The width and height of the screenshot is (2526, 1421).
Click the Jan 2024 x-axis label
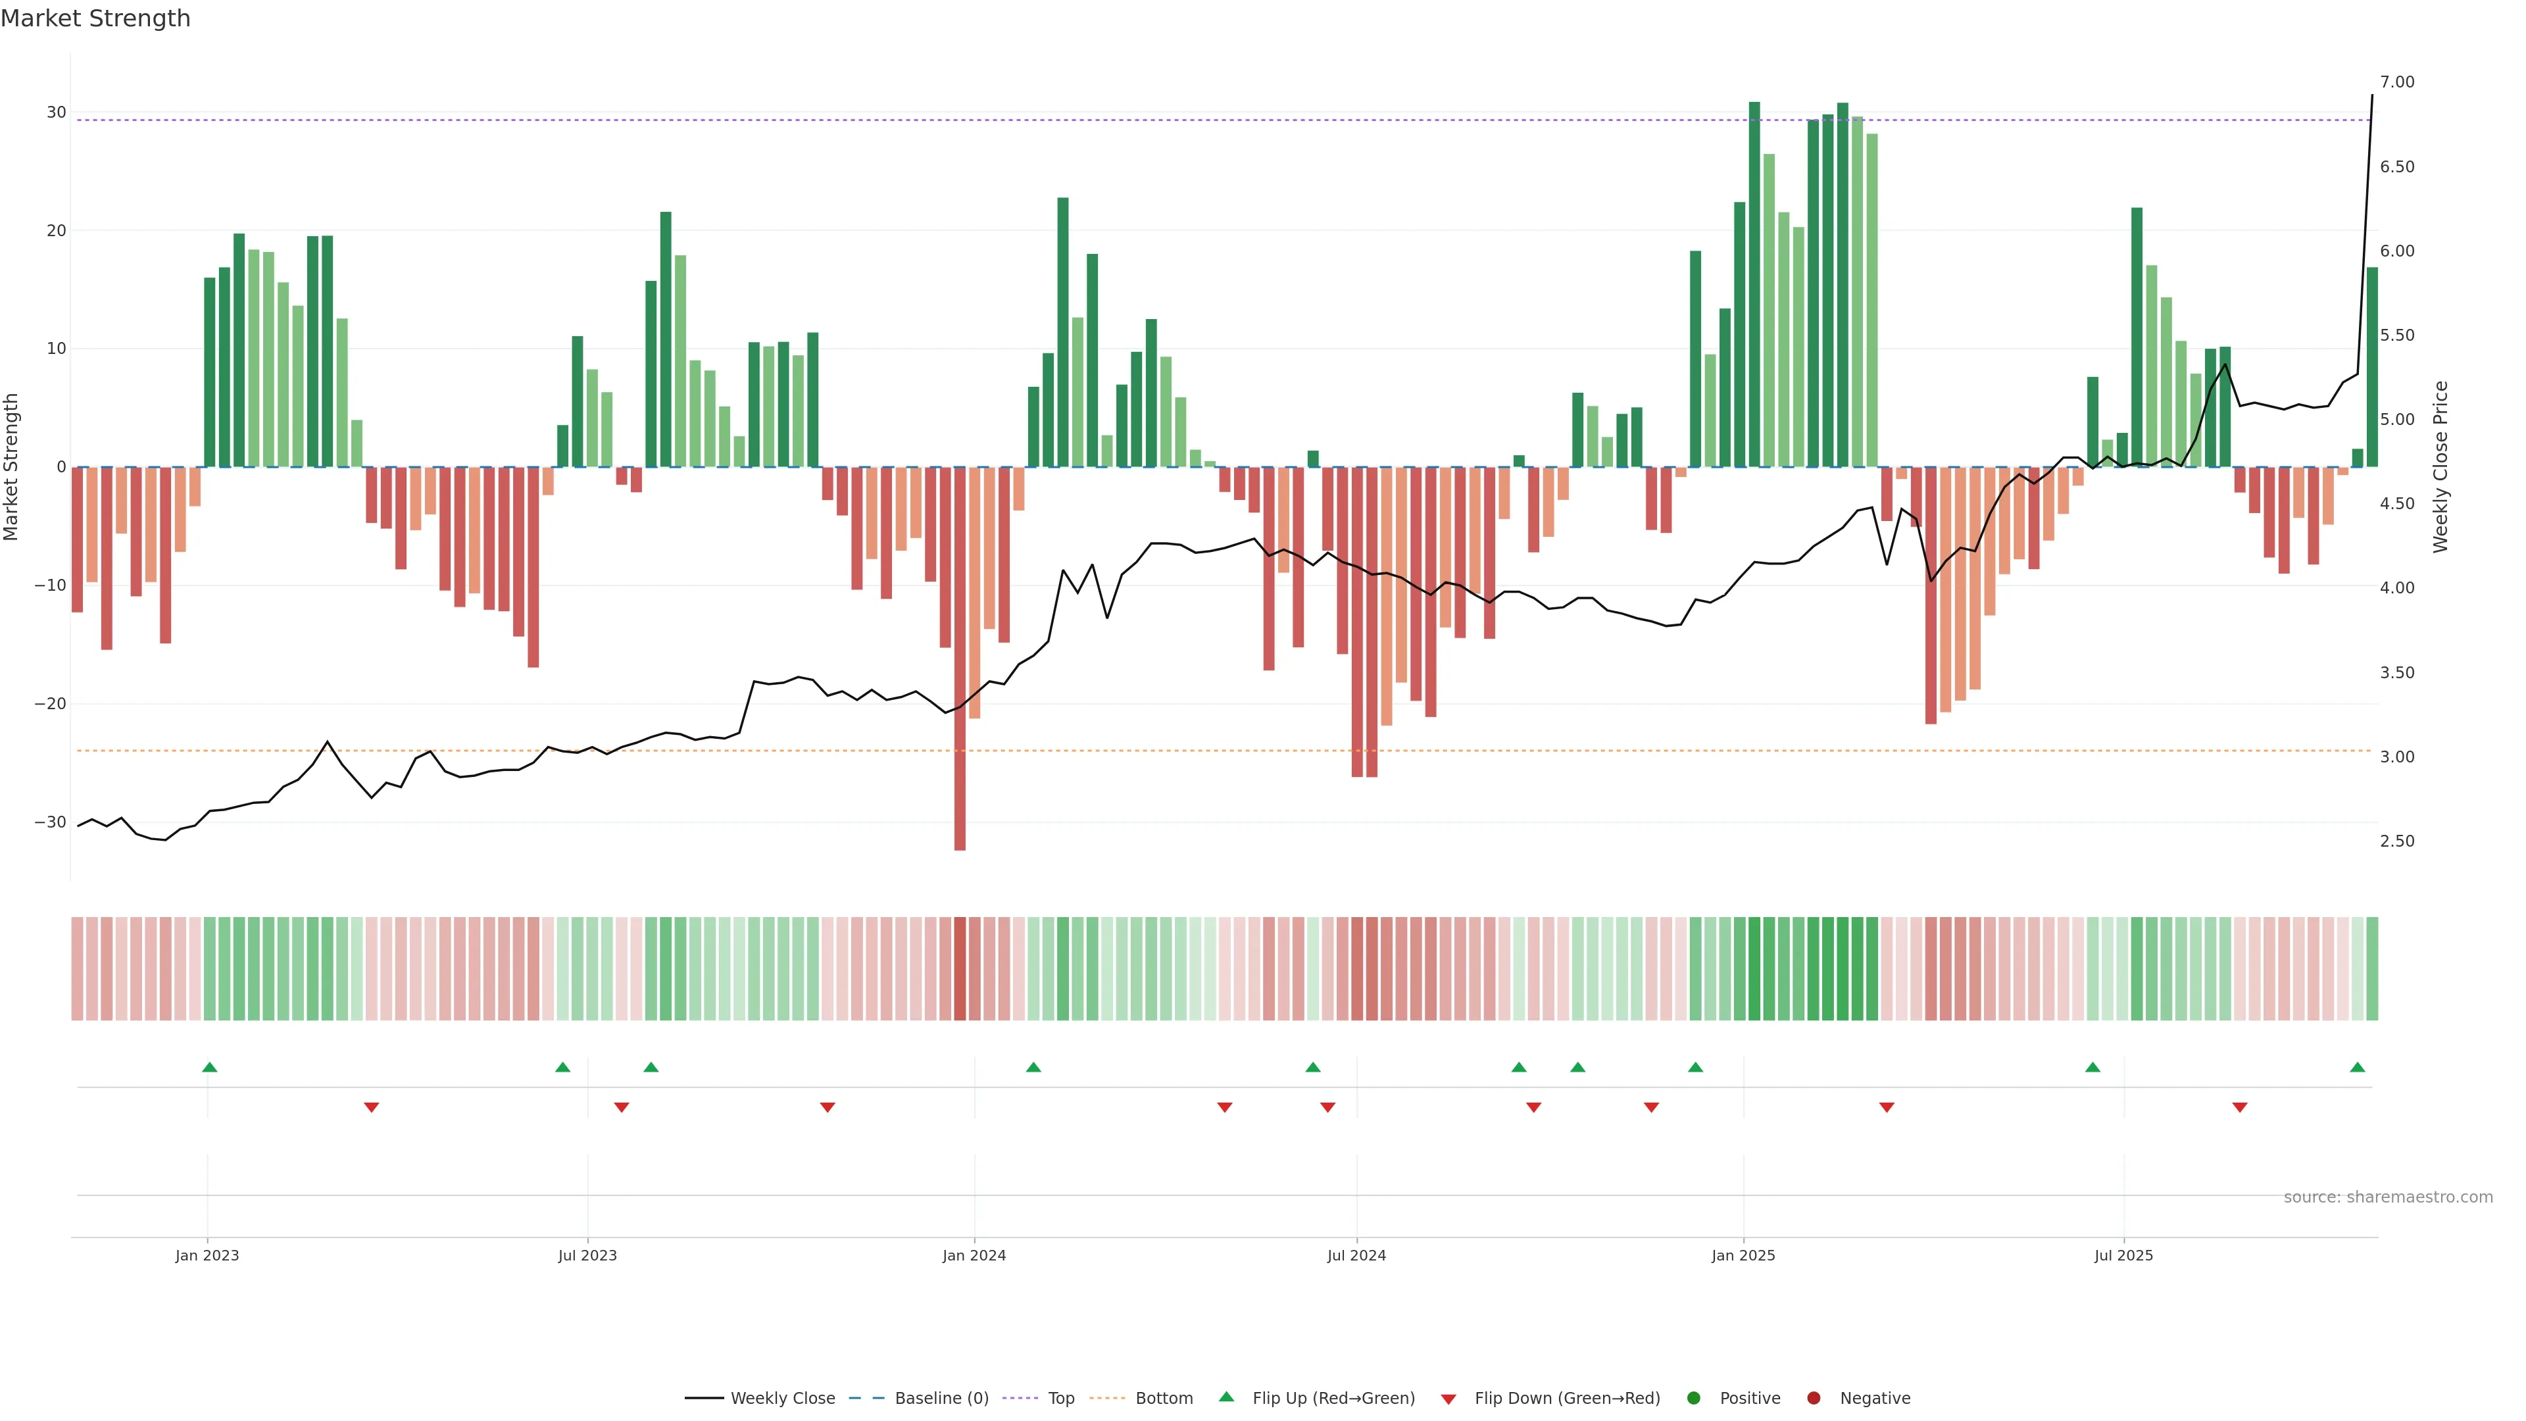click(974, 1255)
